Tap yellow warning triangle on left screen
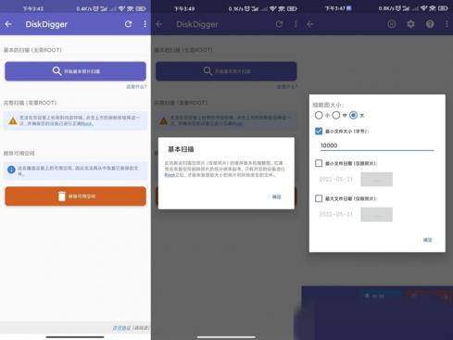The height and width of the screenshot is (340, 453). click(13, 120)
